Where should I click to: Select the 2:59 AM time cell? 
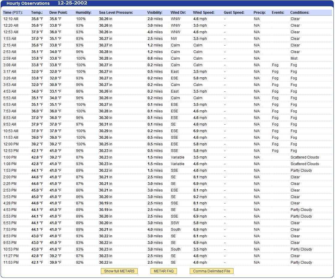10,58
